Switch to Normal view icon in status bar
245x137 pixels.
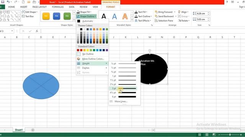[199, 135]
